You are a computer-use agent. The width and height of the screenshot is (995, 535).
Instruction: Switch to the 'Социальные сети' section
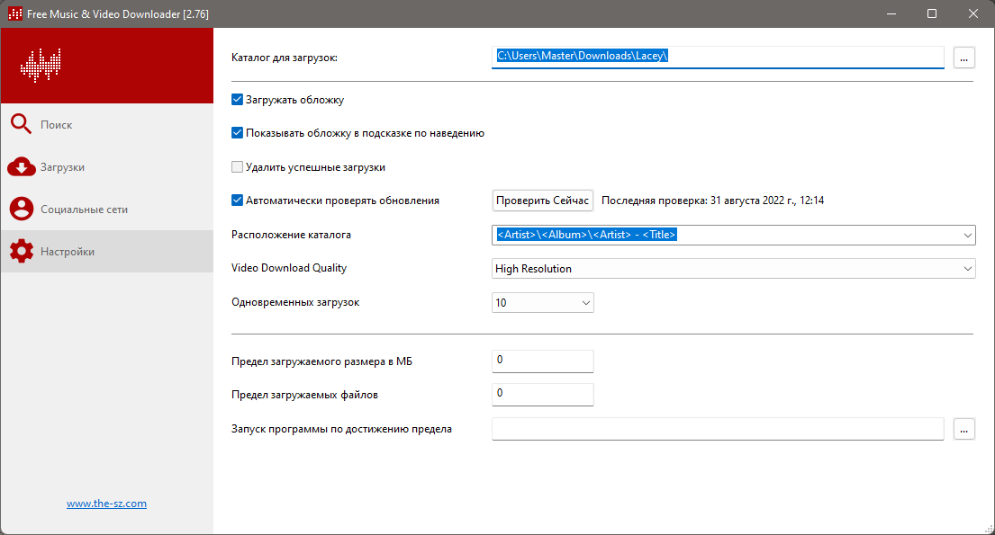coord(84,210)
